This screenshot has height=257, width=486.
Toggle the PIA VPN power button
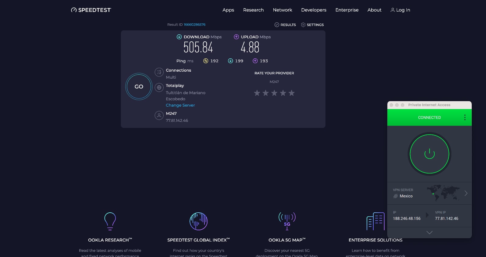[430, 154]
